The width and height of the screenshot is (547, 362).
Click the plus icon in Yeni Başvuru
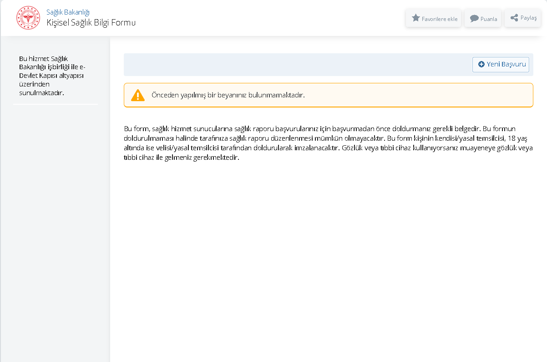481,64
